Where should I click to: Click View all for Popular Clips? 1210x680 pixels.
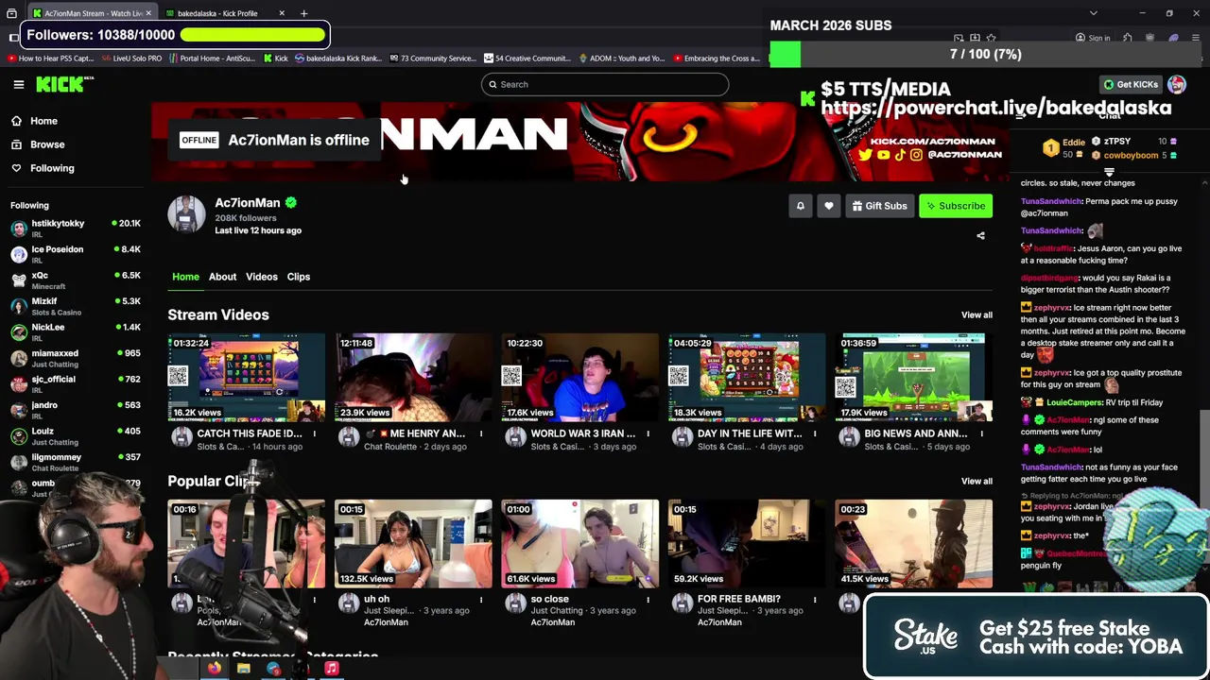[x=977, y=481]
